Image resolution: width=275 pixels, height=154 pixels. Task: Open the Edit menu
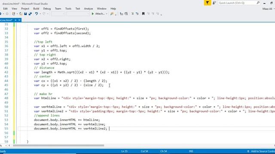point(5,9)
